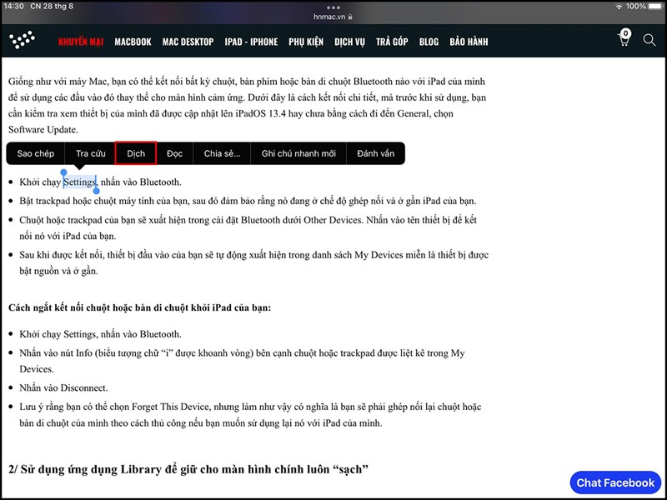Open the TRẢ GÓP page

392,42
